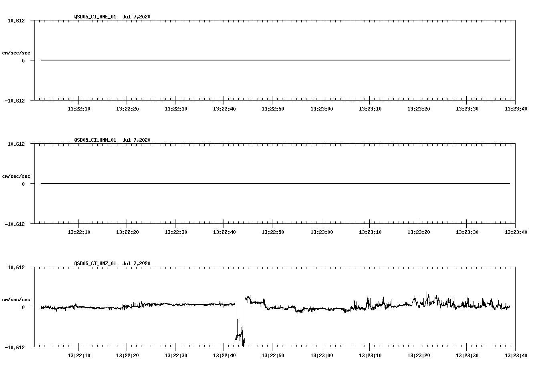Screen dimensions: 544x370
Task: Click the 13:22:10 time label on HNE plot
Action: pos(79,109)
